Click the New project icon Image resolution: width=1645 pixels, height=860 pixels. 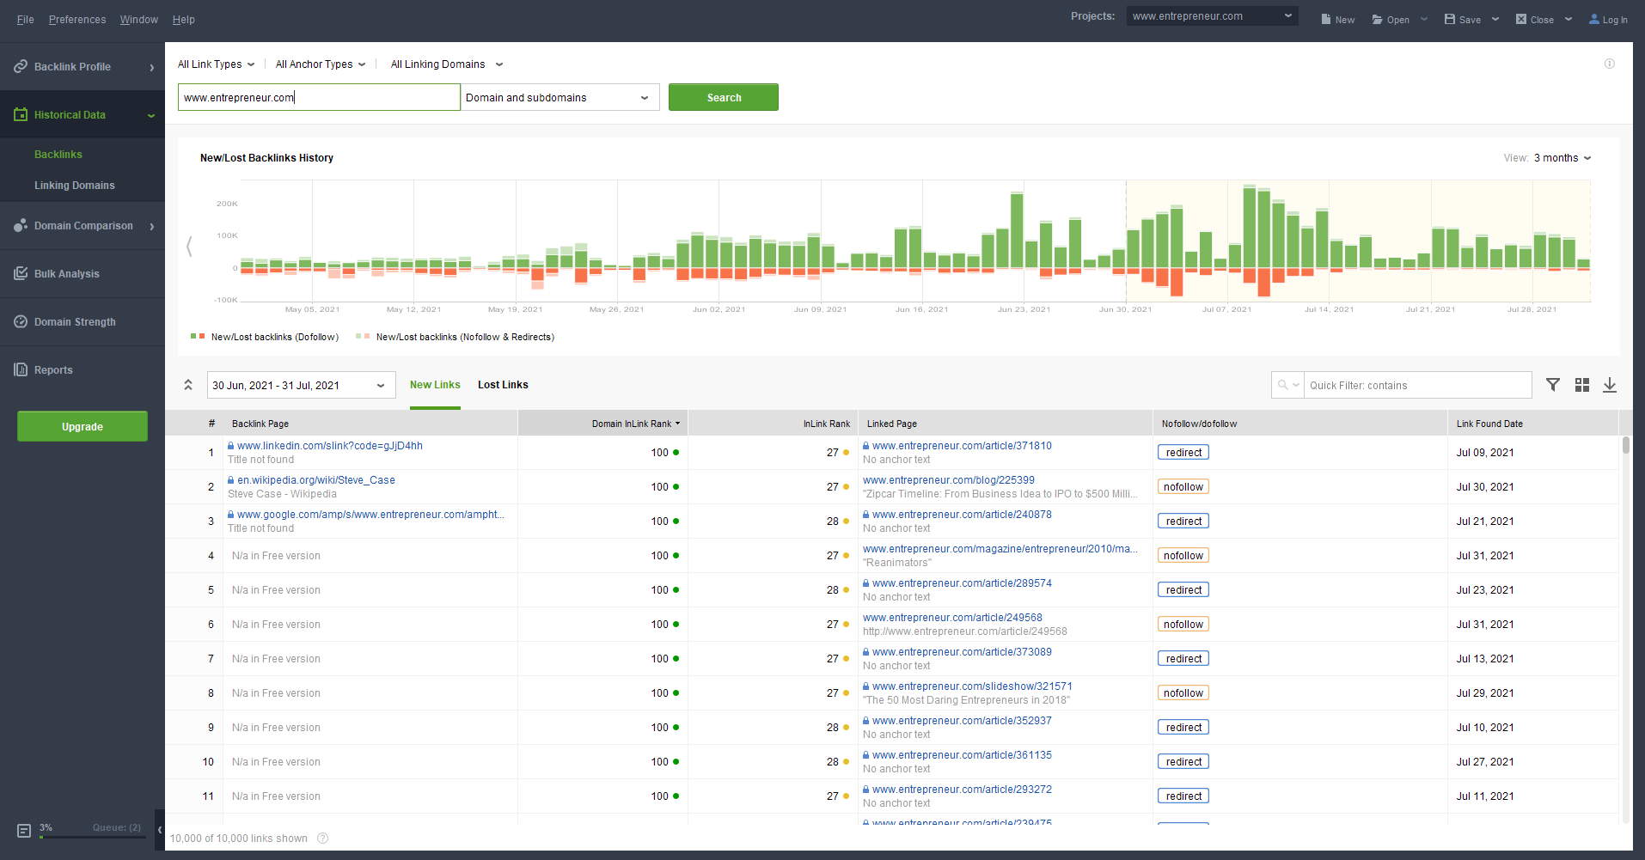tap(1326, 19)
